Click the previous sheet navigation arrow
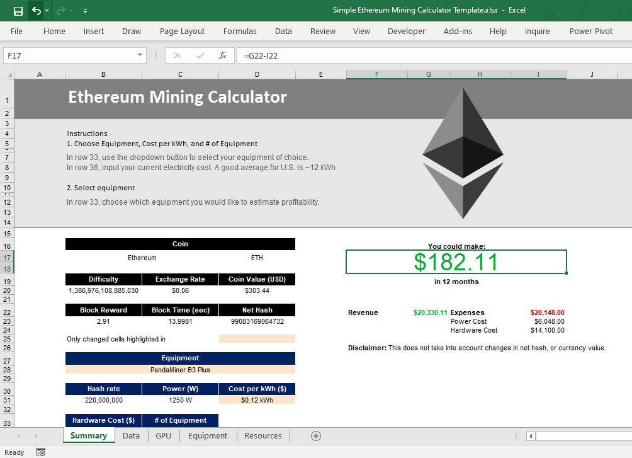The height and width of the screenshot is (458, 632). pyautogui.click(x=18, y=436)
